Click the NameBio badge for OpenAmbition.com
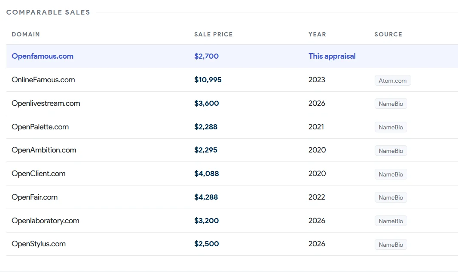Viewport: 458px width, 272px height. 391,151
